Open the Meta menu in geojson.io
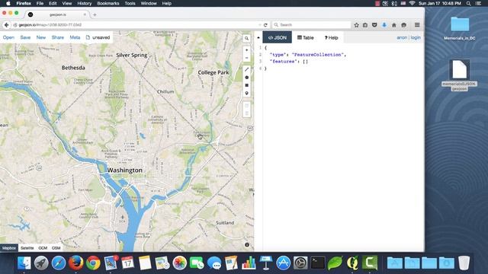This screenshot has height=274, width=488. 75,37
